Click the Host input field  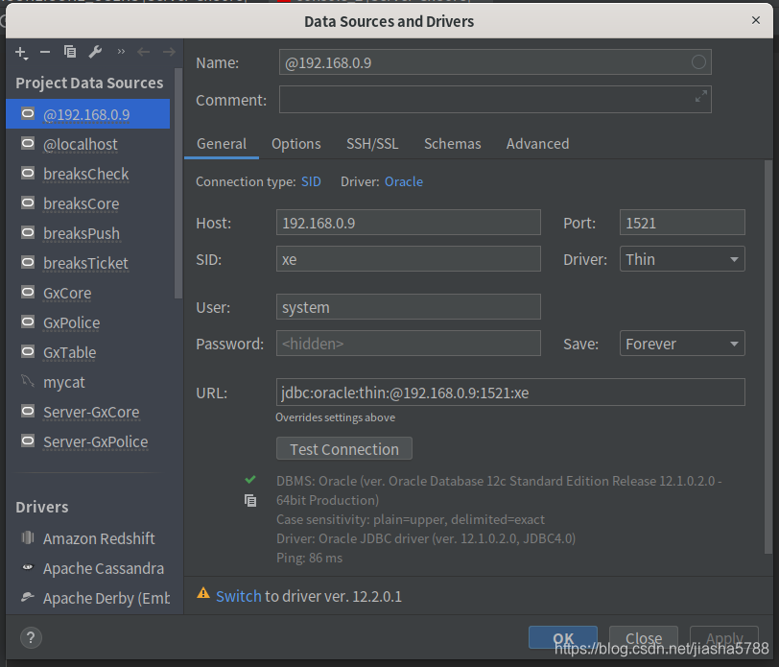(409, 223)
